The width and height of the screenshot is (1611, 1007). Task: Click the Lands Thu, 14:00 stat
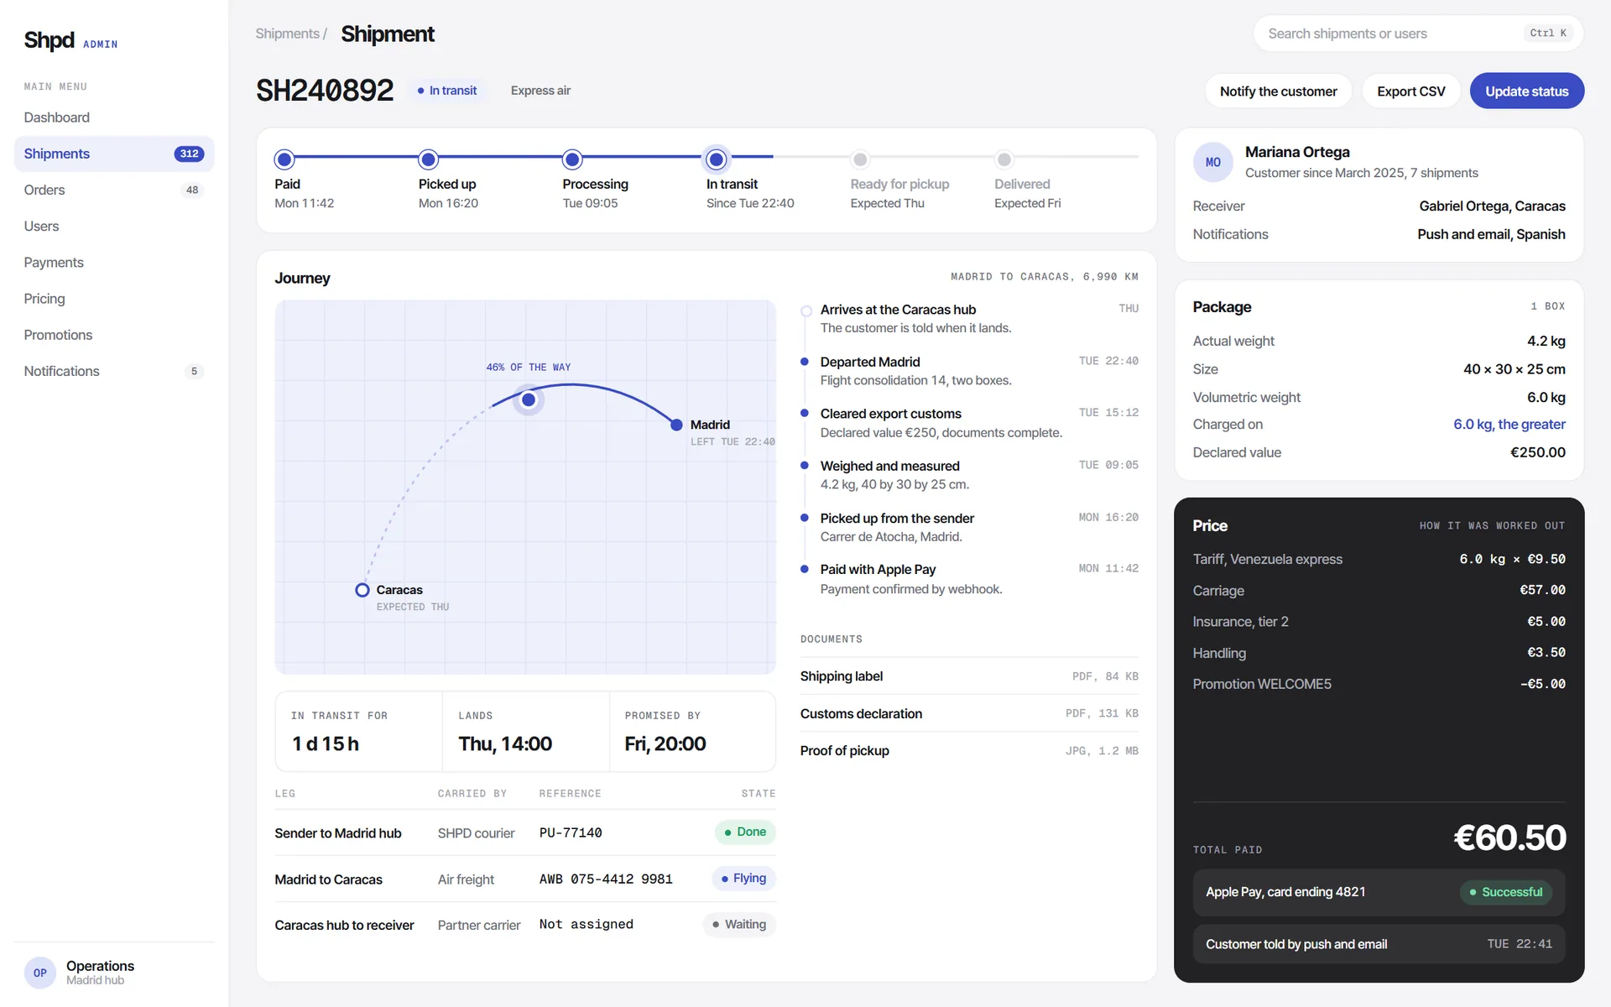click(525, 731)
